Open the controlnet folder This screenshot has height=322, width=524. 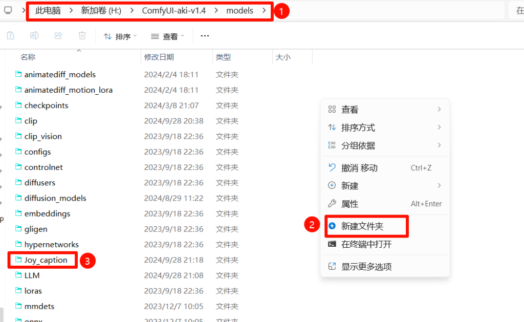pyautogui.click(x=43, y=167)
